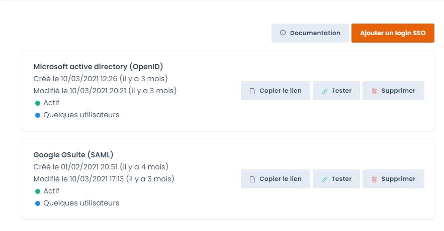Open the Documentation button
444x231 pixels.
310,33
